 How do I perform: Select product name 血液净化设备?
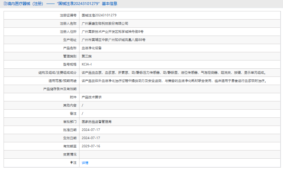pos(92,48)
